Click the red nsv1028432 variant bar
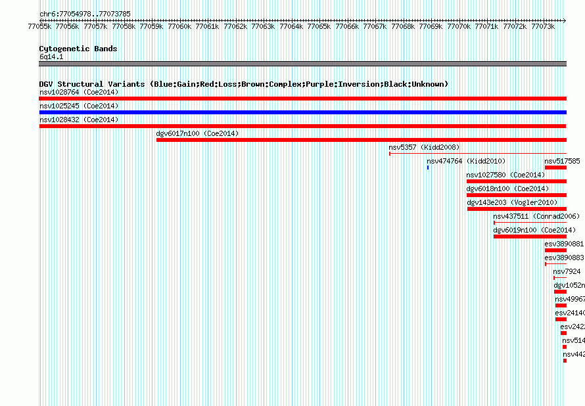The height and width of the screenshot is (406, 585). pos(302,126)
